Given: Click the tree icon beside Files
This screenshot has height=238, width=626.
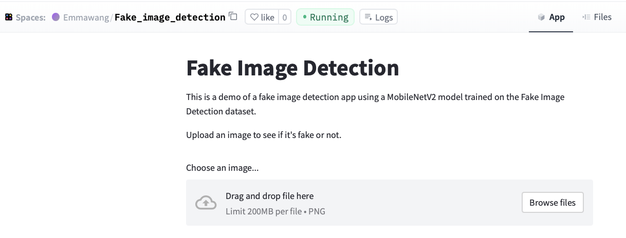Looking at the screenshot, I should click(586, 17).
